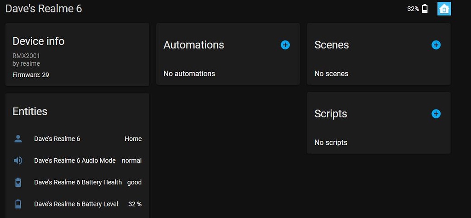Click the home icon at top right

444,9
